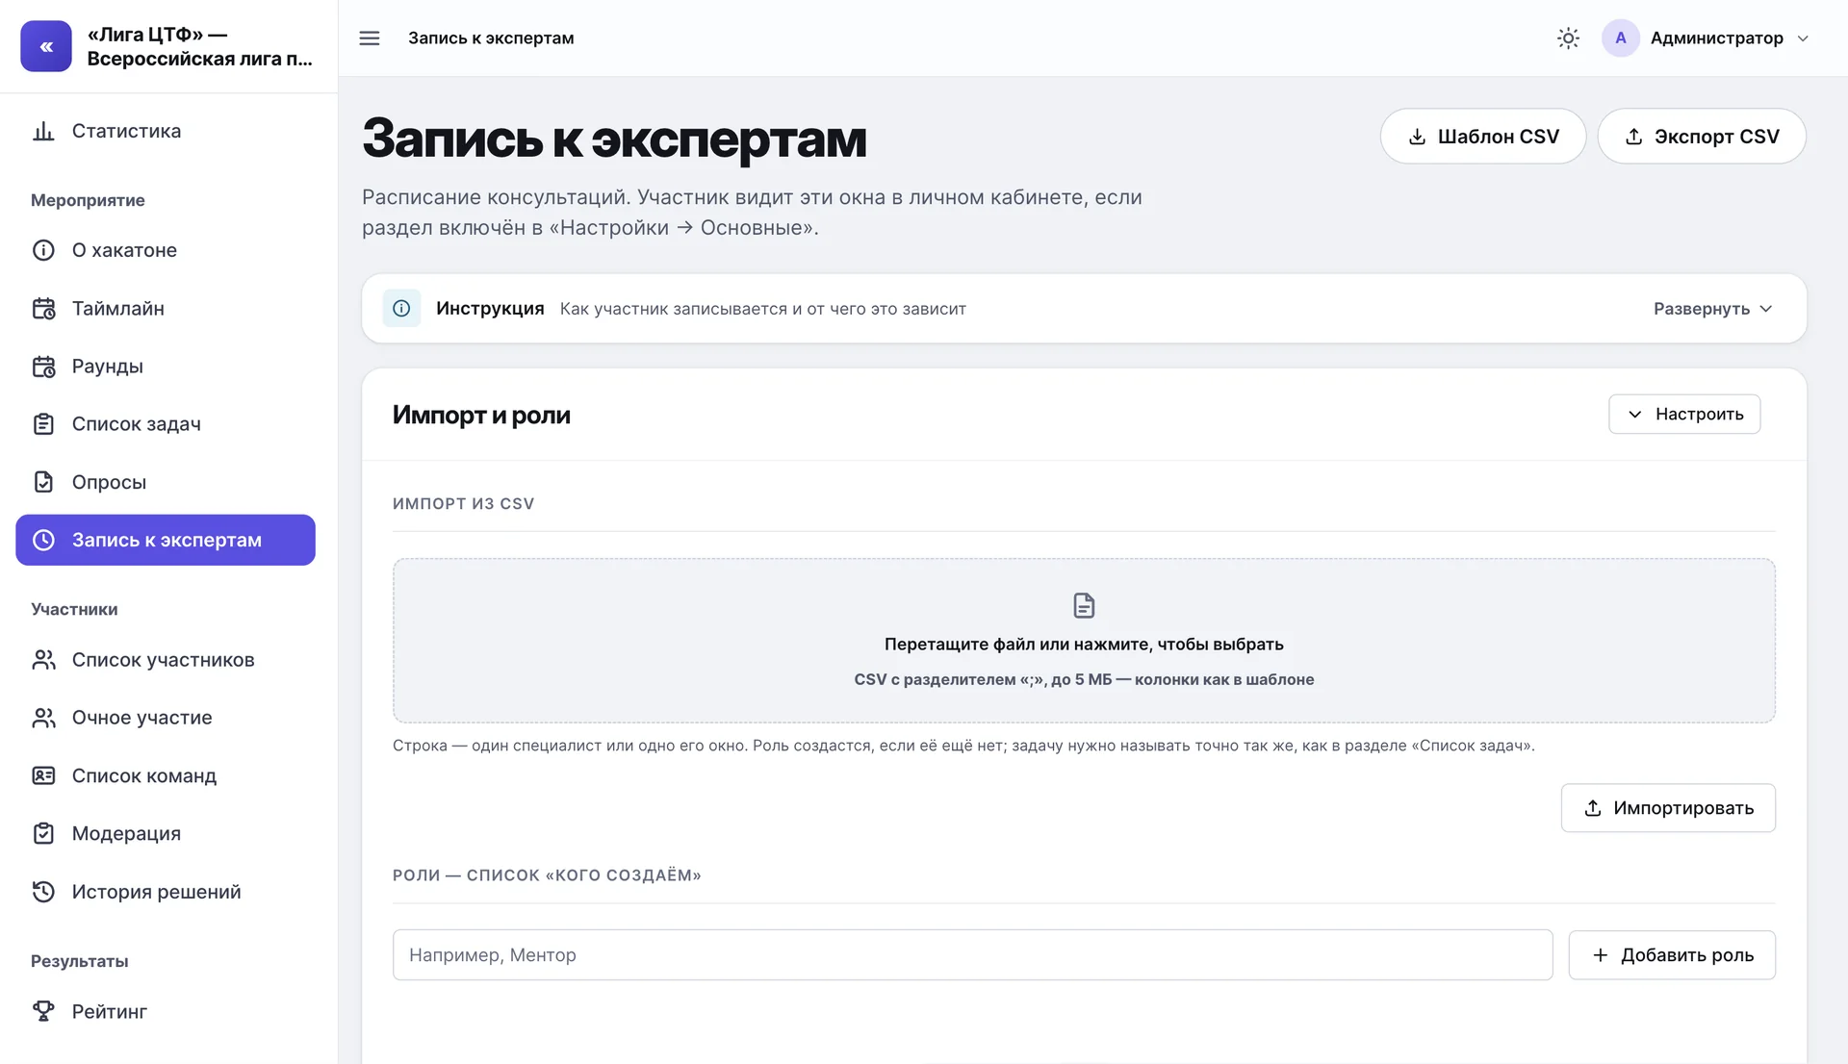Viewport: 1848px width, 1064px height.
Task: Click the CSV file drop zone text
Action: (x=1084, y=645)
